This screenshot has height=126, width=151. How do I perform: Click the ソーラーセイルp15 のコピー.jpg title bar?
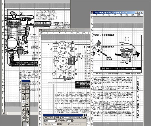(x=117, y=13)
